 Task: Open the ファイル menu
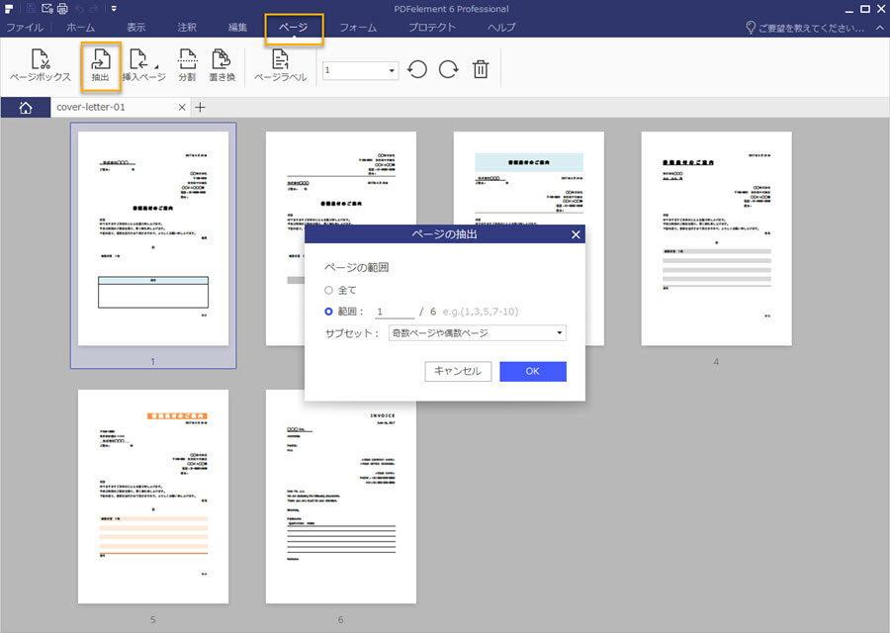[25, 28]
